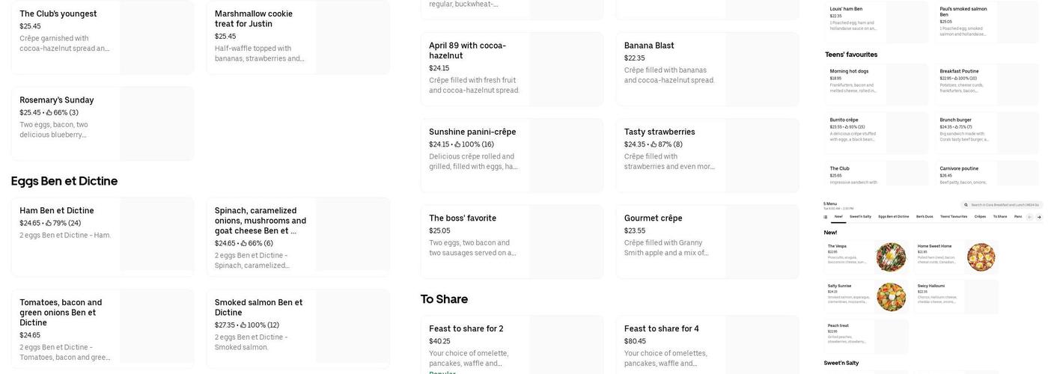Click thumbs-up icon on Rosemary's Sunday
1048x374 pixels.
[49, 113]
